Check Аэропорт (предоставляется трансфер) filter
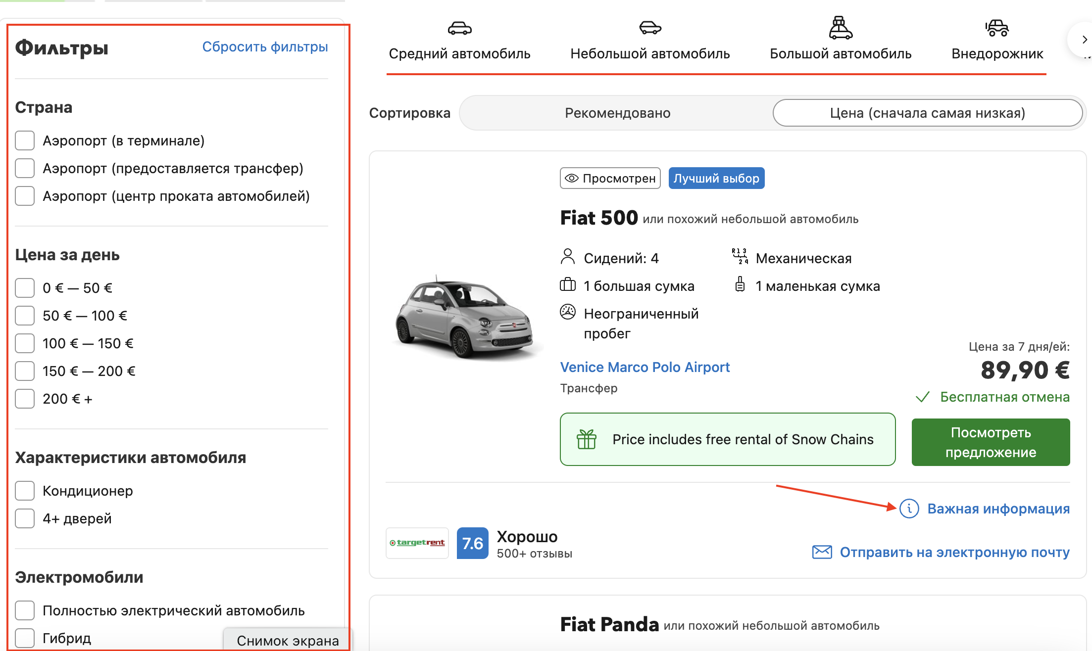This screenshot has width=1092, height=651. (x=25, y=168)
